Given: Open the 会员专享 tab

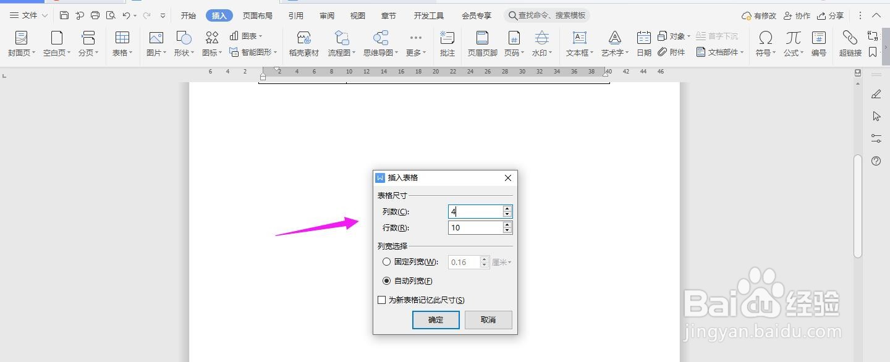Looking at the screenshot, I should [x=477, y=16].
